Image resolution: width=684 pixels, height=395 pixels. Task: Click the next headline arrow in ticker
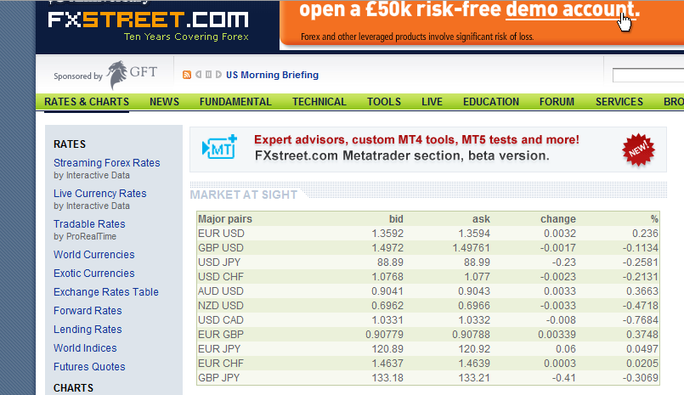pyautogui.click(x=218, y=75)
